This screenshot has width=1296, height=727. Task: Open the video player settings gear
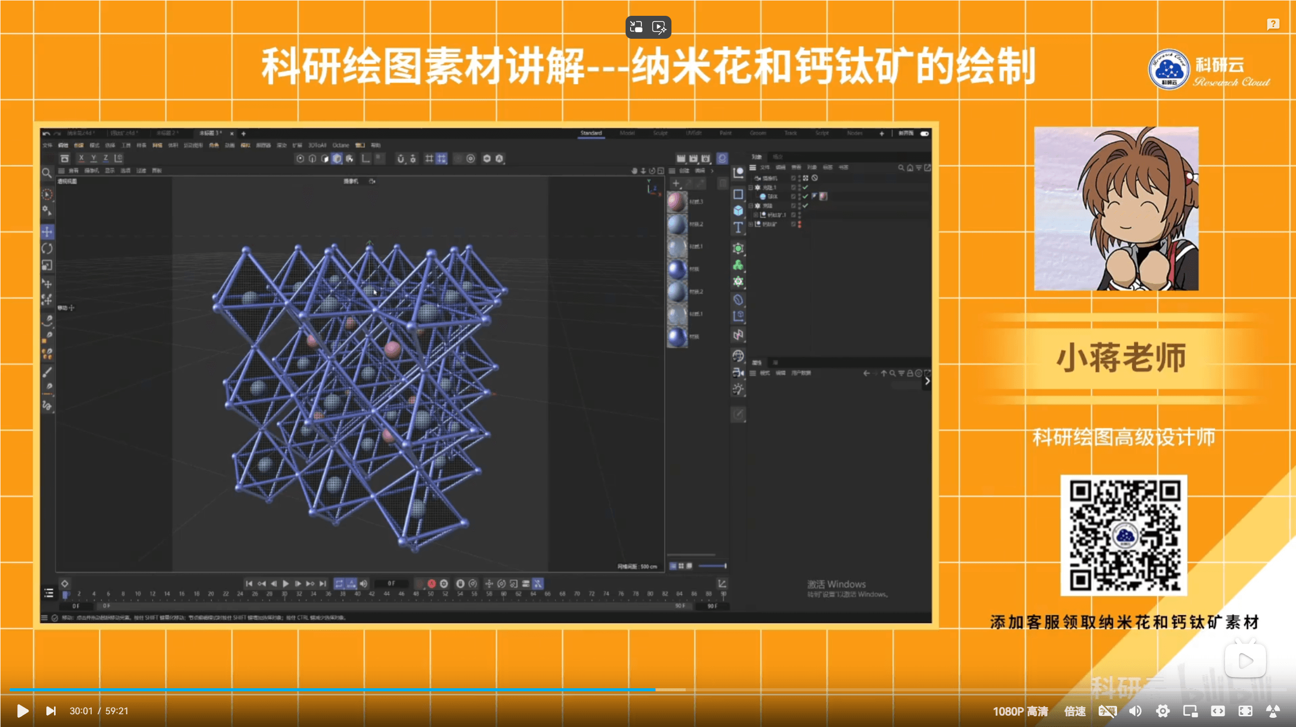click(1162, 711)
